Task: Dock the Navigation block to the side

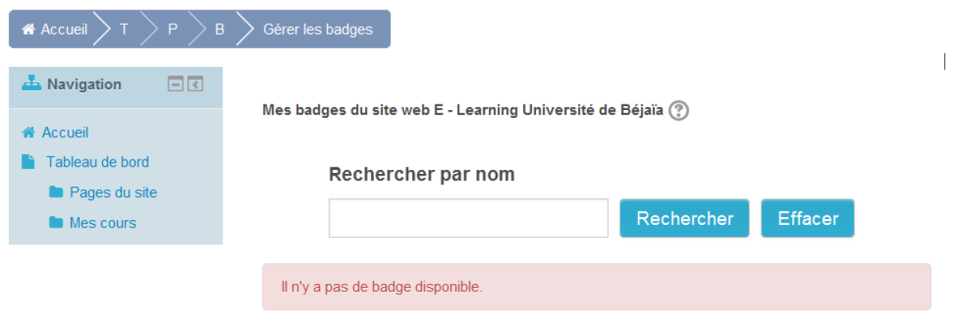Action: tap(195, 84)
